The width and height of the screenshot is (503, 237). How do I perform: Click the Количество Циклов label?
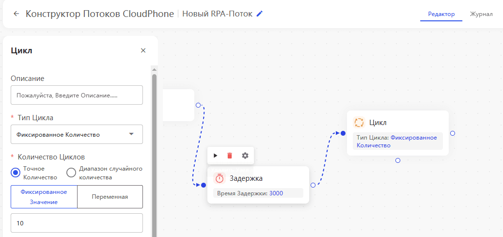pos(51,157)
